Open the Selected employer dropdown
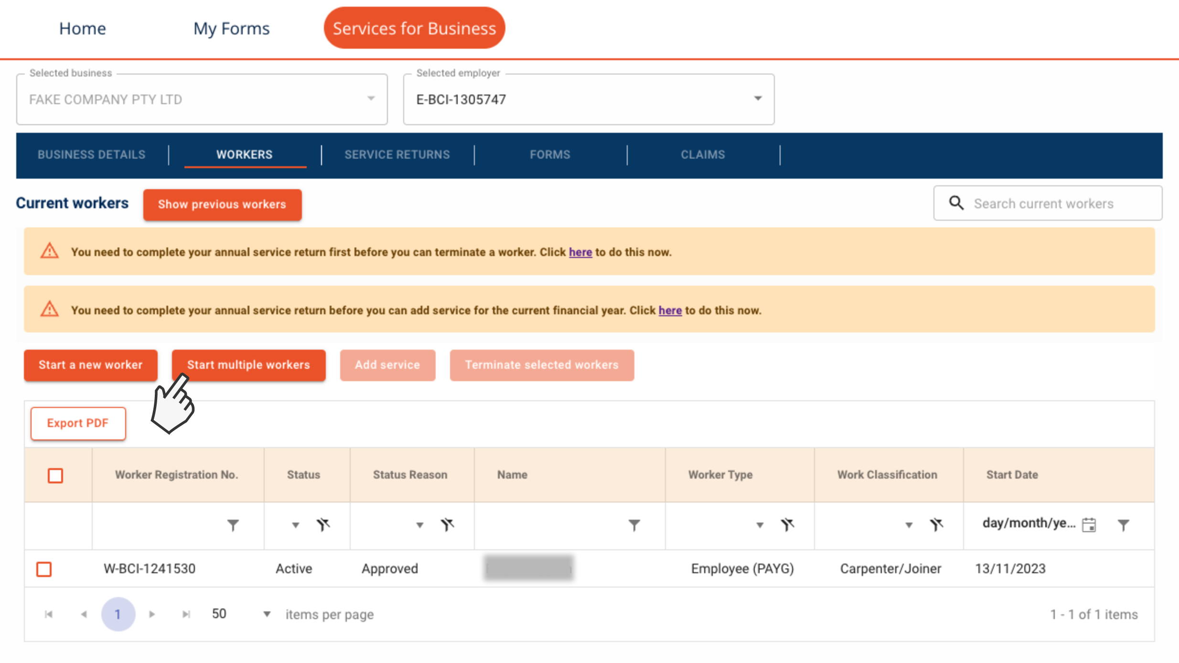Image resolution: width=1179 pixels, height=663 pixels. pyautogui.click(x=758, y=99)
